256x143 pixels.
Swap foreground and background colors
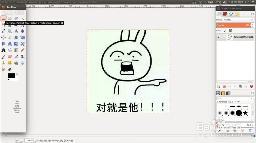click(x=17, y=74)
